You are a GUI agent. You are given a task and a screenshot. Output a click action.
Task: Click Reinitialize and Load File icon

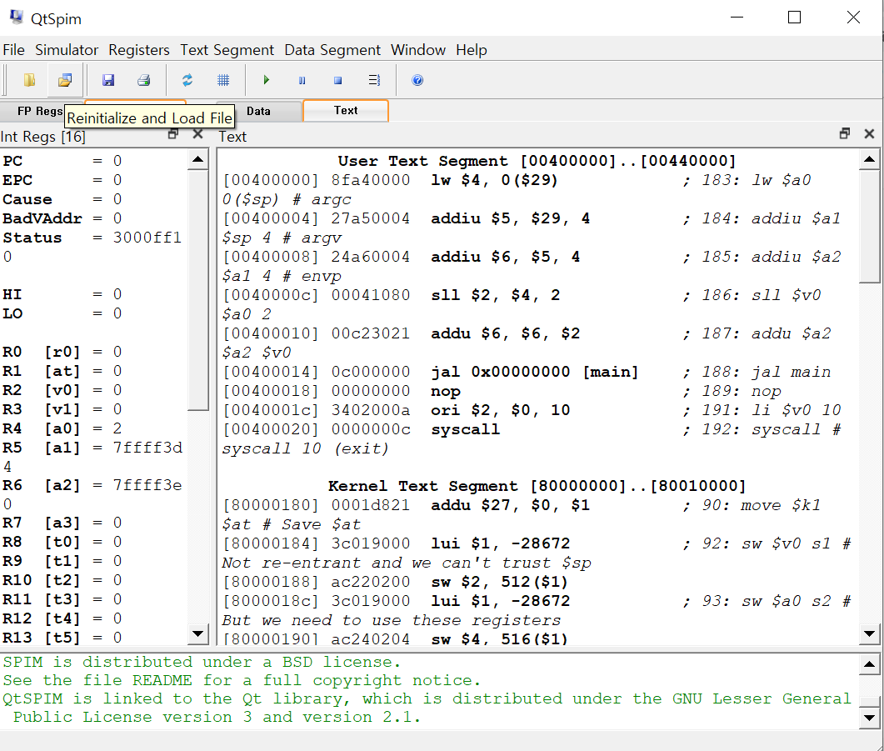coord(65,80)
